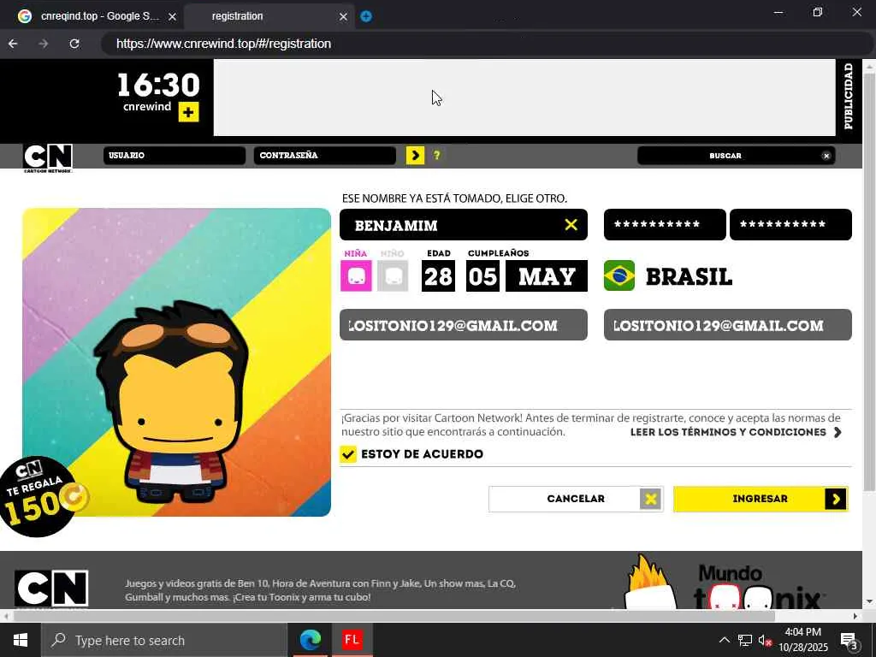Click the TE REGALA 150 coins badge

(x=42, y=497)
